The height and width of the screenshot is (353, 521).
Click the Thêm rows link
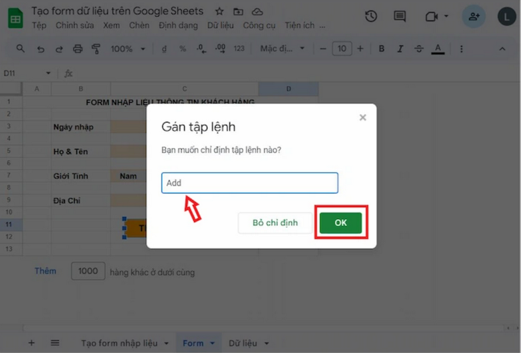pos(46,271)
